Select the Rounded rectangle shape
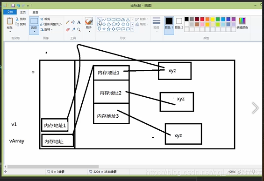The image size is (264, 181). [x=118, y=20]
